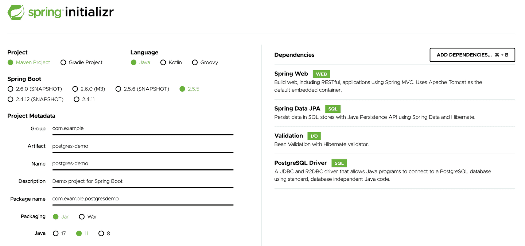Switch packaging to War
Viewport: 525px width, 246px height.
(82, 216)
